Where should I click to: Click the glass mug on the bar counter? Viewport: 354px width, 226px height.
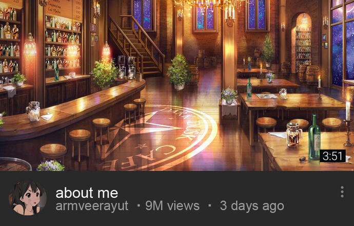click(x=33, y=111)
